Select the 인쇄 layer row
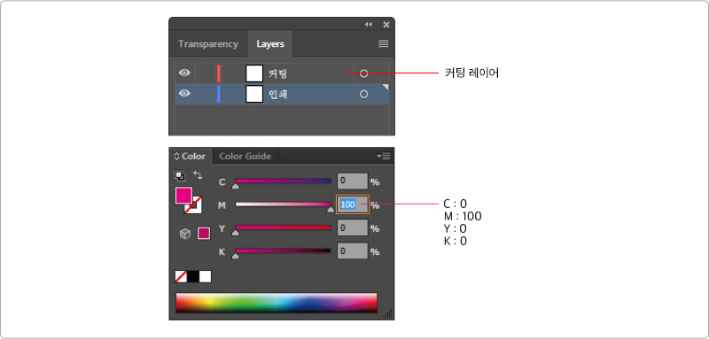Viewport: 709px width, 339px height. pos(282,94)
